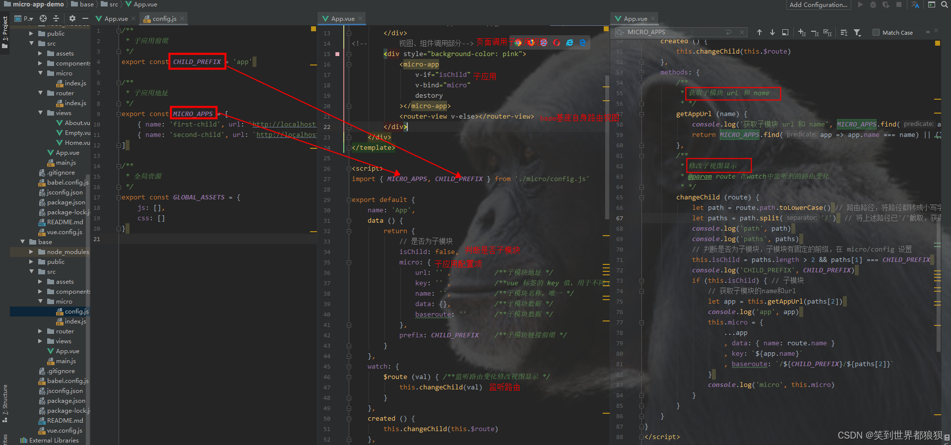
Task: Expand the node_modules folder under base
Action: pyautogui.click(x=31, y=252)
